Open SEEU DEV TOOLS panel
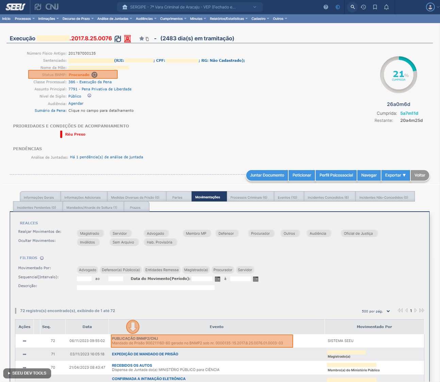This screenshot has width=440, height=382. point(27,373)
